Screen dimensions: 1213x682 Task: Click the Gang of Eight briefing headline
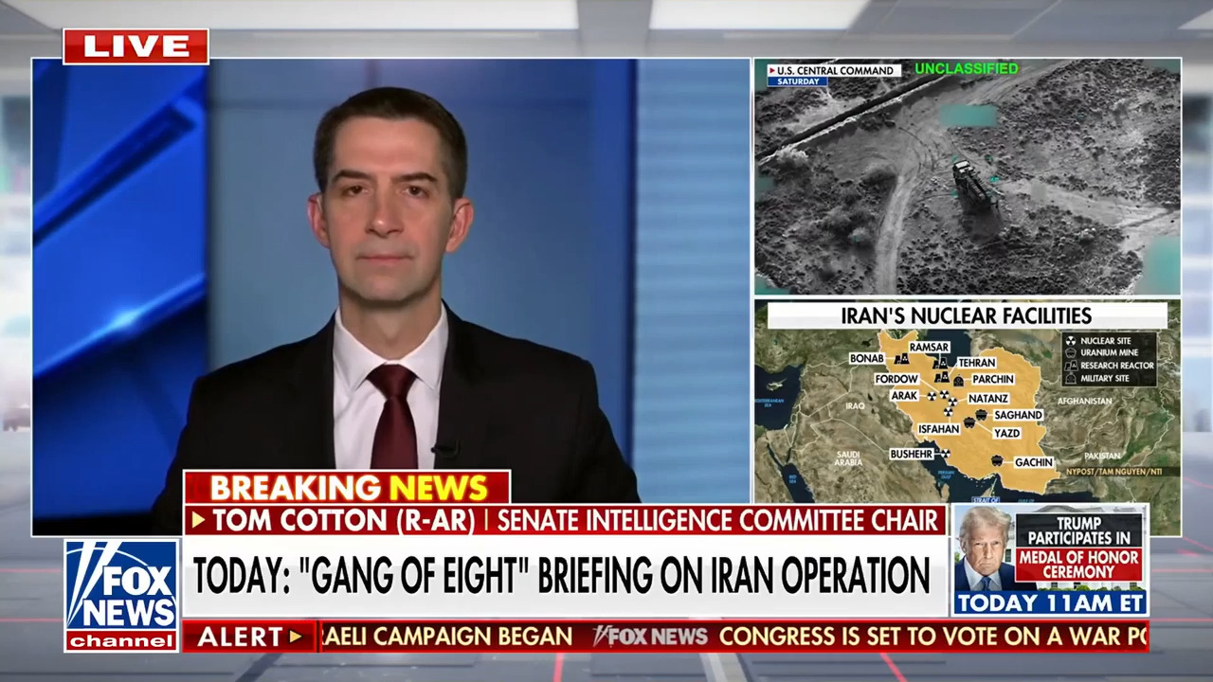pyautogui.click(x=562, y=576)
